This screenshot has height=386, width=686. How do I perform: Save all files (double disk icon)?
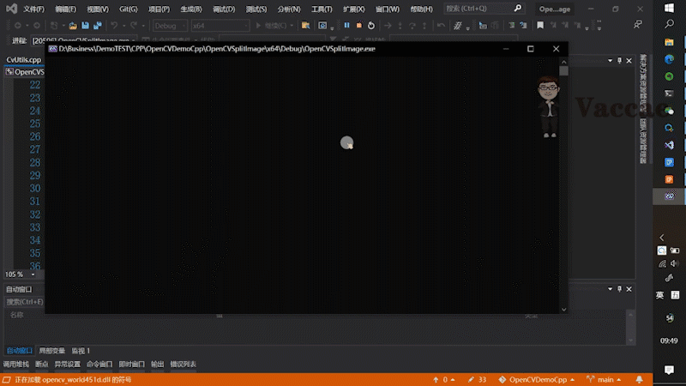(x=97, y=26)
